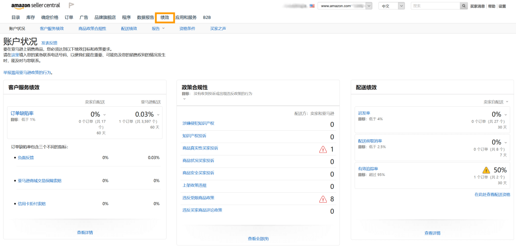Click into the 搜索 search field
Screen dimensions: 516x248
(x=435, y=6)
